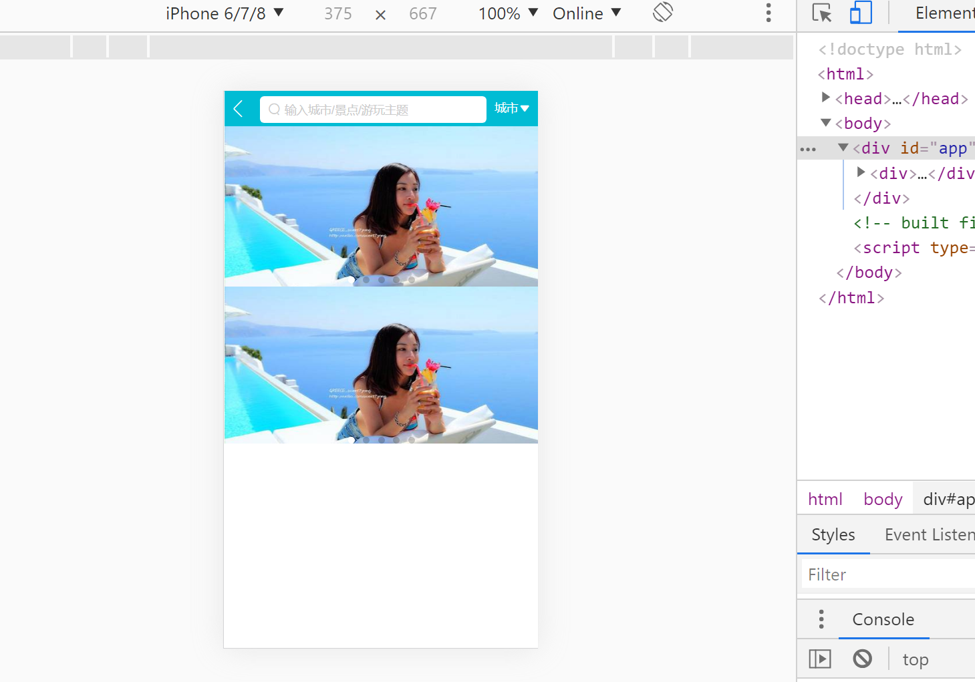Edit the 375 width field
975x682 pixels.
pos(338,13)
